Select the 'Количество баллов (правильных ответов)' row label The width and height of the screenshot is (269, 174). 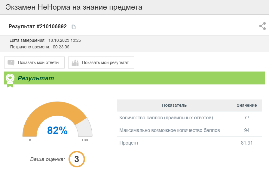coord(166,118)
